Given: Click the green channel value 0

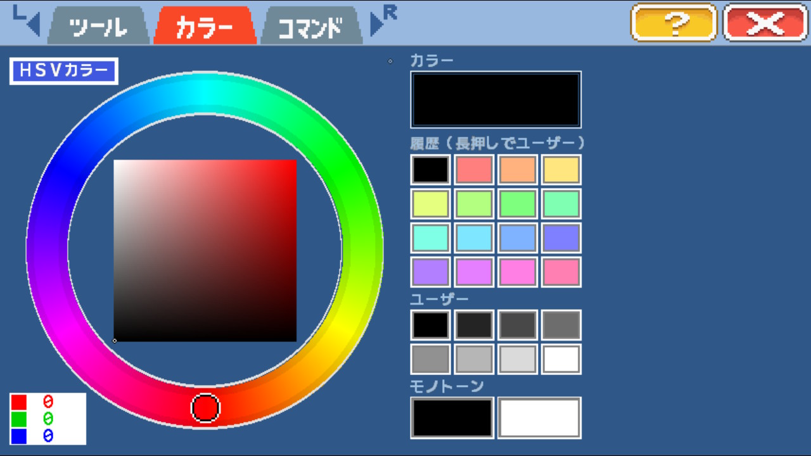Looking at the screenshot, I should point(48,419).
